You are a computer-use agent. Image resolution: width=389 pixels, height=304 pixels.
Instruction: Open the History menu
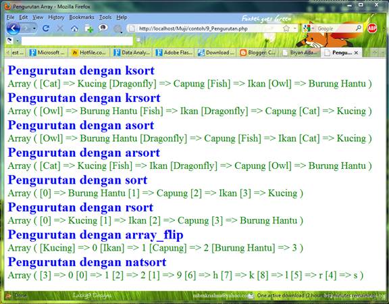(x=56, y=18)
